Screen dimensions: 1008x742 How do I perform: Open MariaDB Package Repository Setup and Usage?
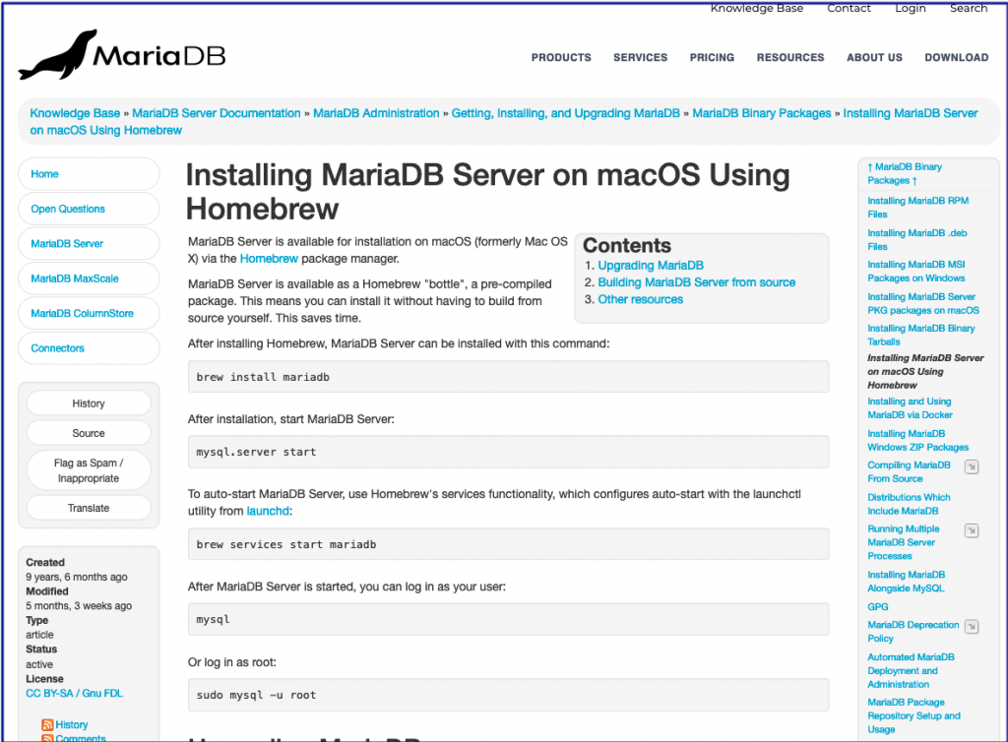tap(913, 715)
